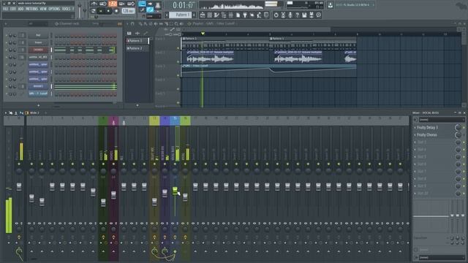
Task: Click the SMS Filter Cutoff automation clip
Action: pos(268,71)
